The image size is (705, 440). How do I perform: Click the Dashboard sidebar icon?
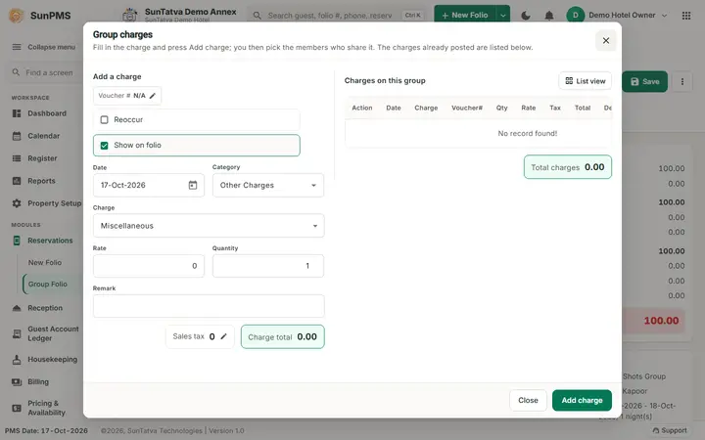pyautogui.click(x=17, y=113)
